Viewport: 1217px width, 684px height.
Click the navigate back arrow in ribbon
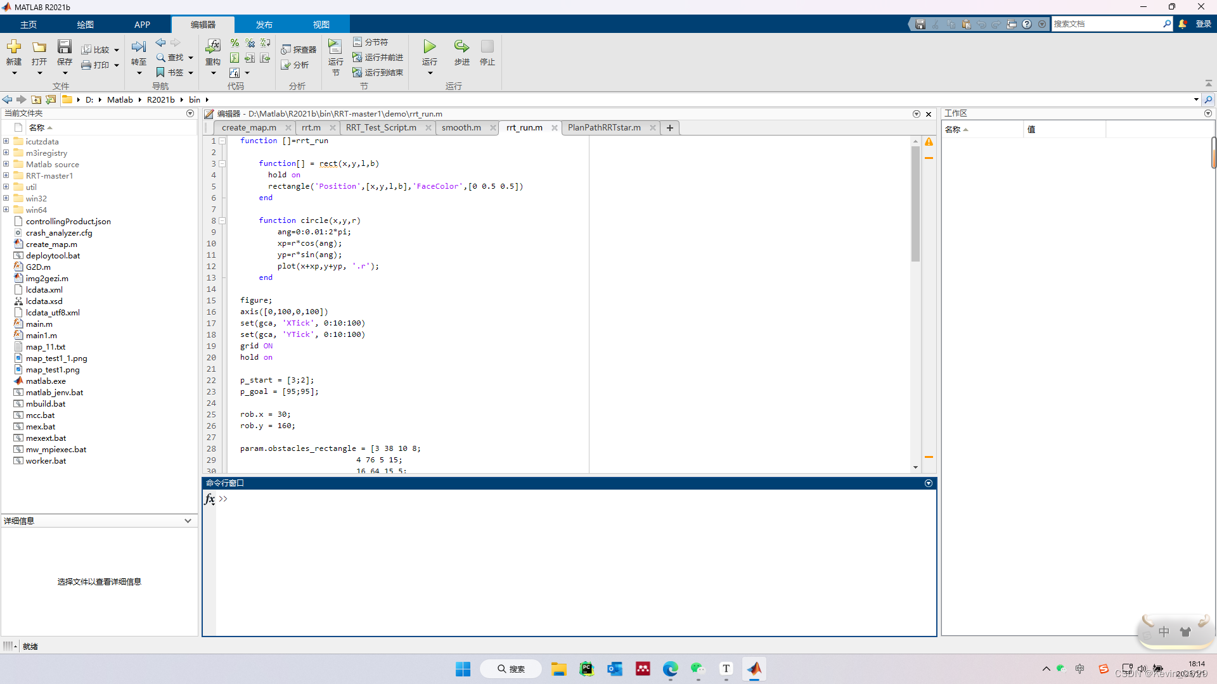[161, 42]
